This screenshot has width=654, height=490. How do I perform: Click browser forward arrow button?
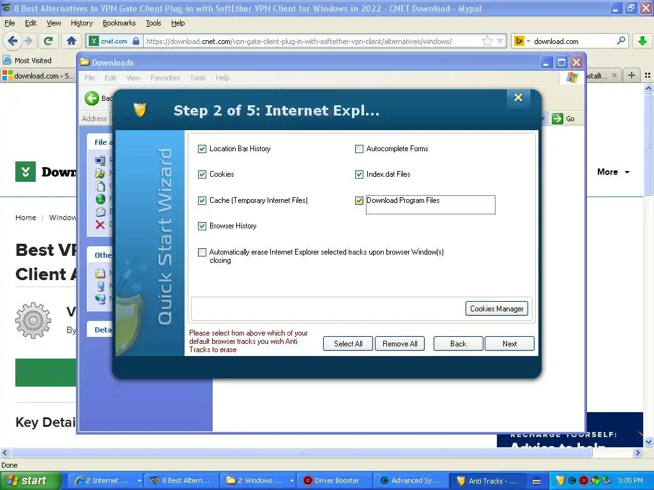28,41
